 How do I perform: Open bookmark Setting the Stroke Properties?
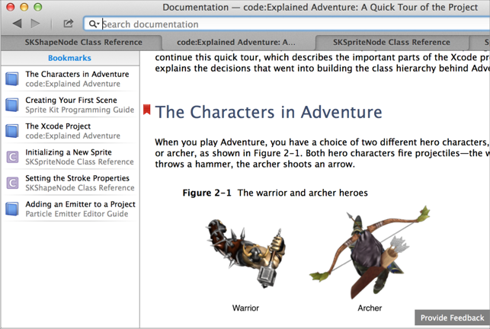point(70,183)
